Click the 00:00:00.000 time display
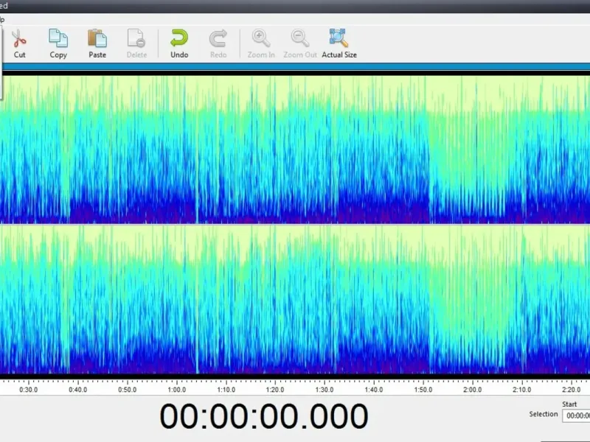Viewport: 590px width, 442px height. [263, 416]
